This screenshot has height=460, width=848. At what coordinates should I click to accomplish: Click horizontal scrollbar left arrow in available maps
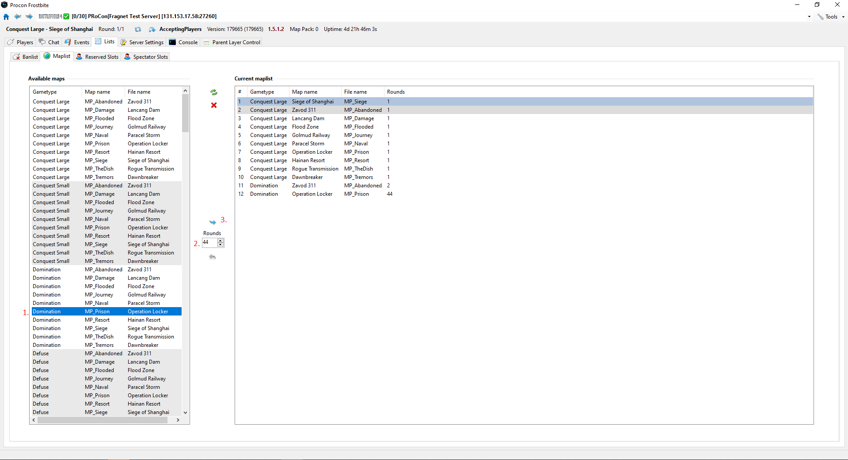click(34, 420)
